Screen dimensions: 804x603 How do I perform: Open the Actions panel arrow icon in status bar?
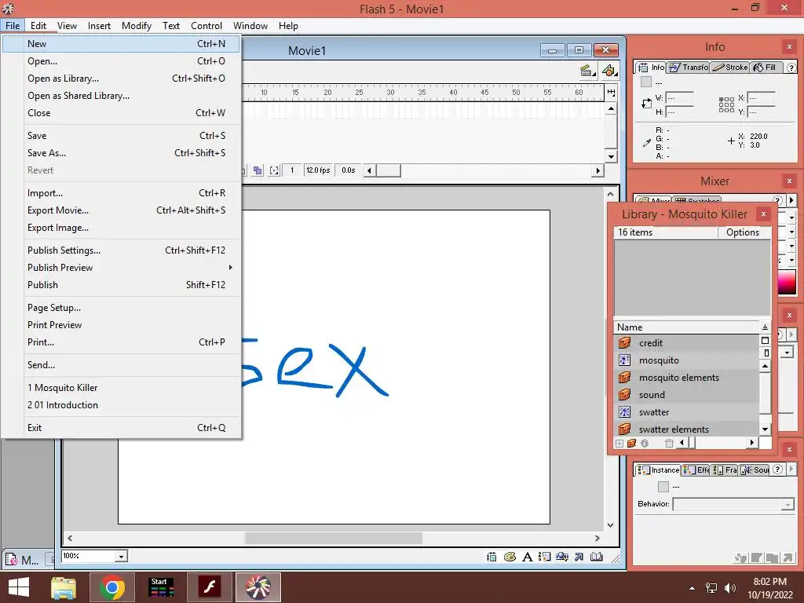[579, 557]
